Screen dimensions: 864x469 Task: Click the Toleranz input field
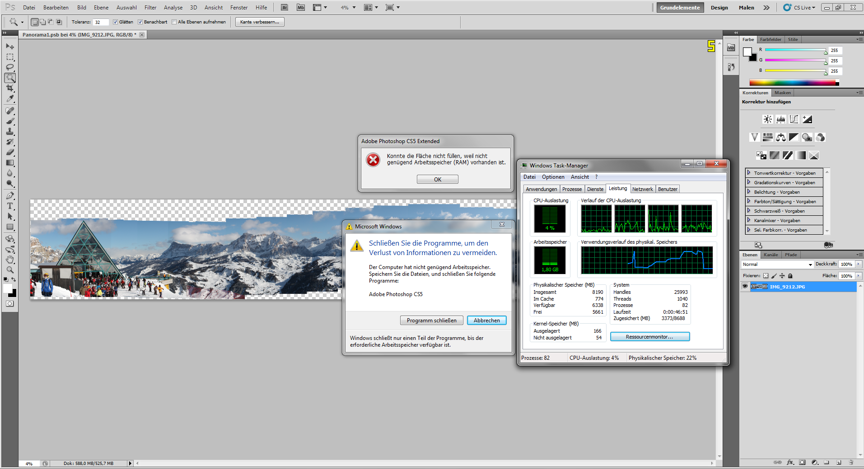(101, 22)
